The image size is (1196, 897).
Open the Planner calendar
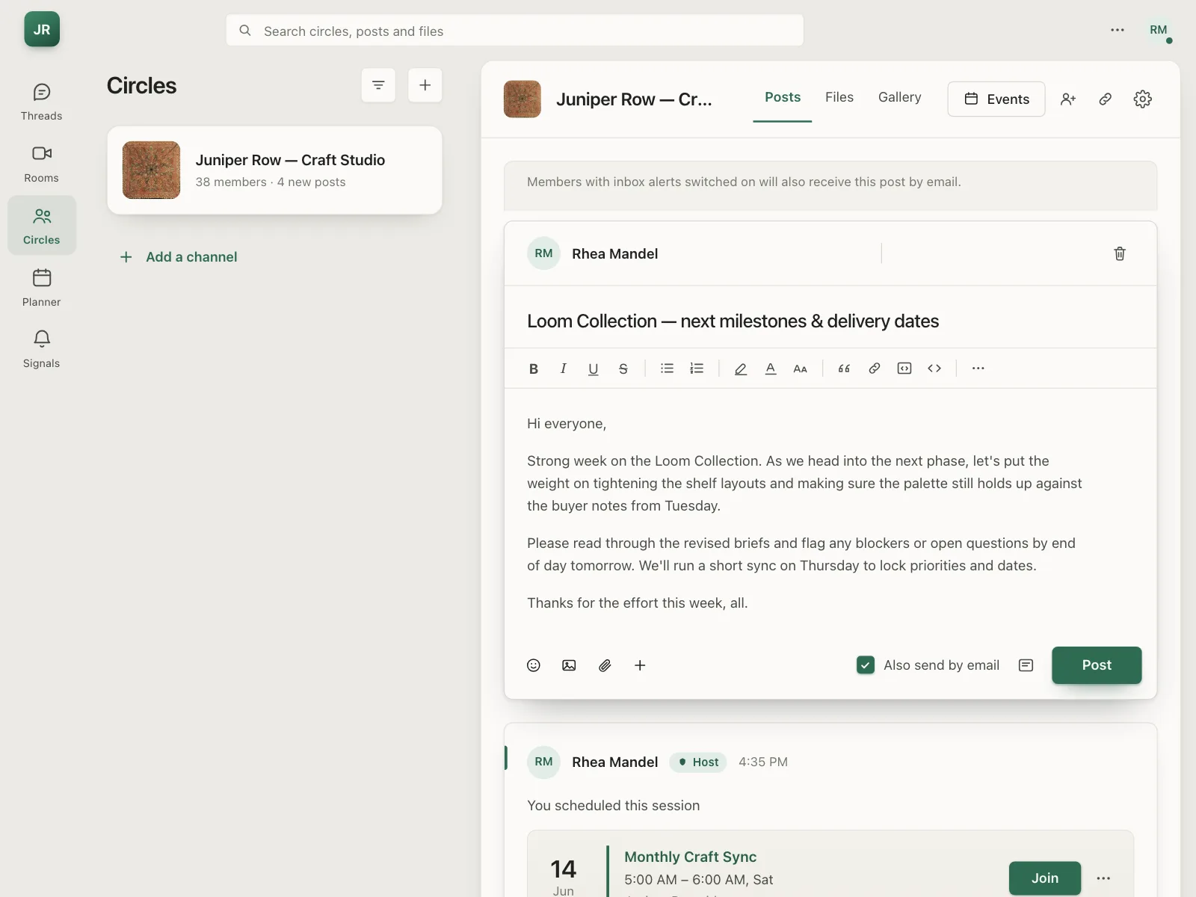click(42, 288)
